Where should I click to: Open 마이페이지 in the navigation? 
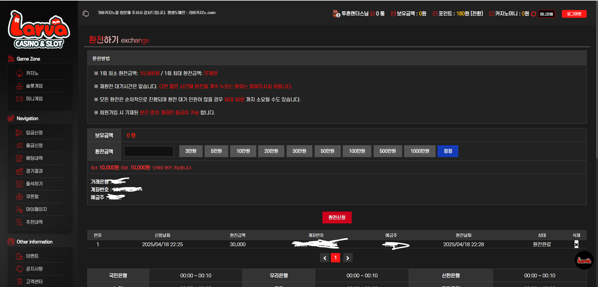click(x=36, y=209)
